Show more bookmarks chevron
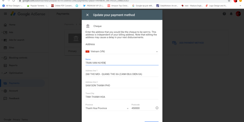The image size is (244, 122). coord(240,6)
